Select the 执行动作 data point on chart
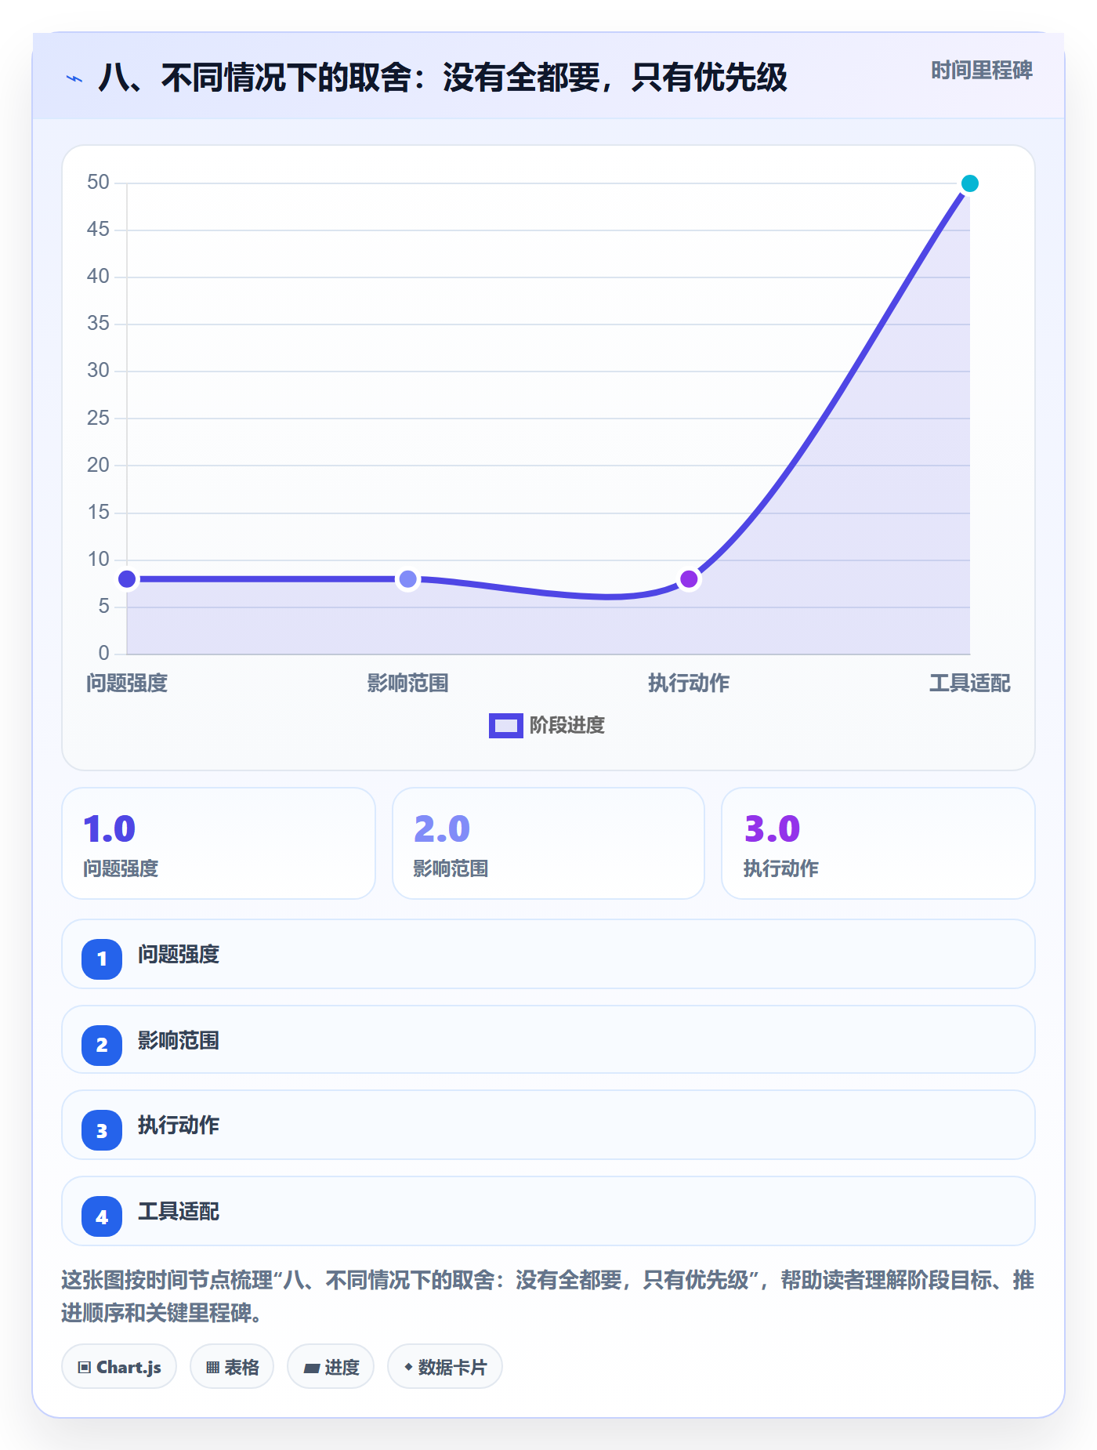This screenshot has height=1450, width=1097. (689, 579)
